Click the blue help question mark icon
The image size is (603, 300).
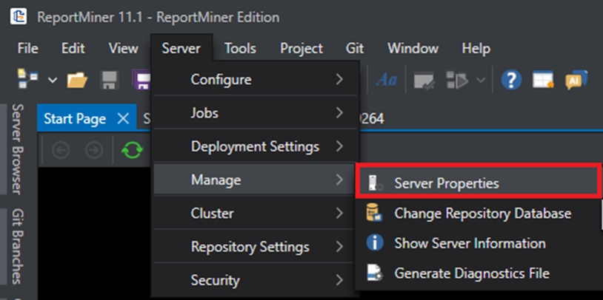click(511, 80)
